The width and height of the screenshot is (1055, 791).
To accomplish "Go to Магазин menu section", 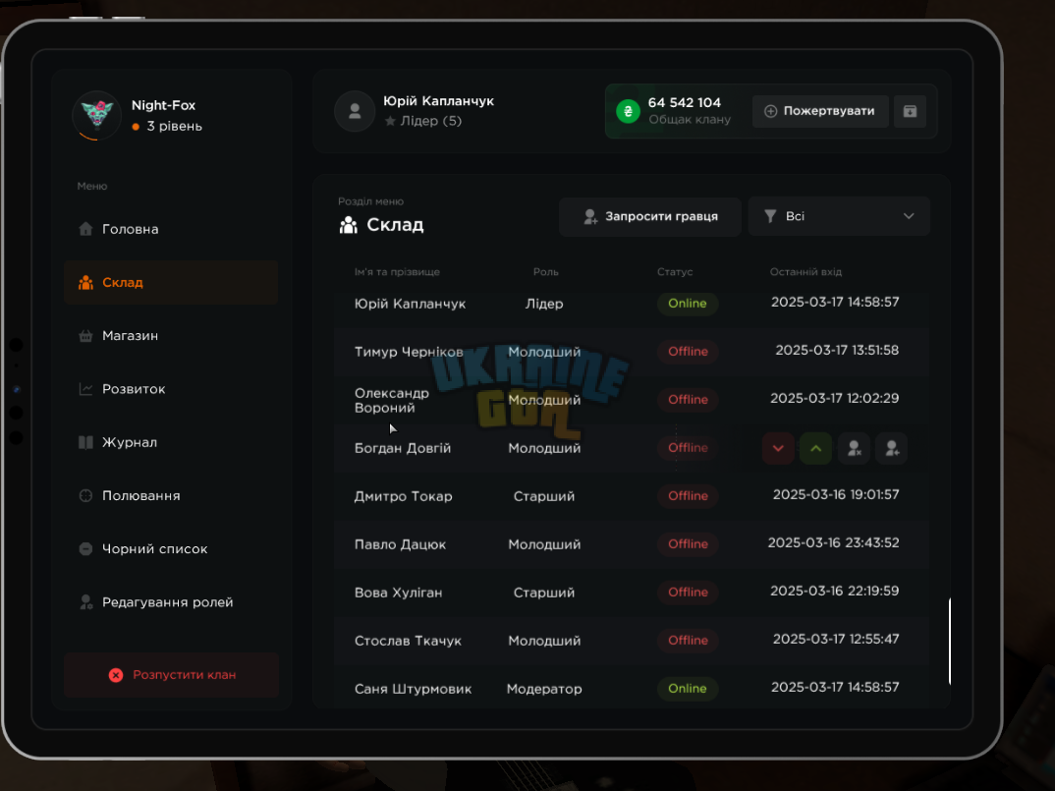I will tap(171, 335).
